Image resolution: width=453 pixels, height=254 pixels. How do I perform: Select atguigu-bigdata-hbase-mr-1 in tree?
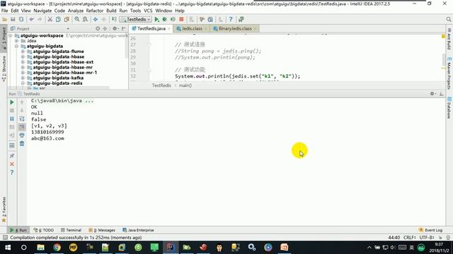pyautogui.click(x=64, y=73)
